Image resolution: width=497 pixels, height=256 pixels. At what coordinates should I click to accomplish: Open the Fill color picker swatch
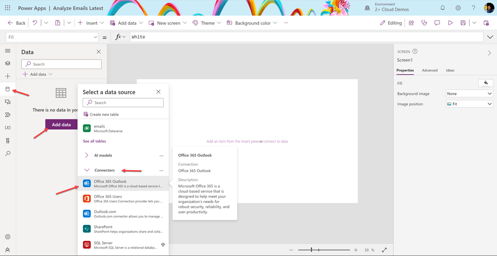pyautogui.click(x=486, y=83)
